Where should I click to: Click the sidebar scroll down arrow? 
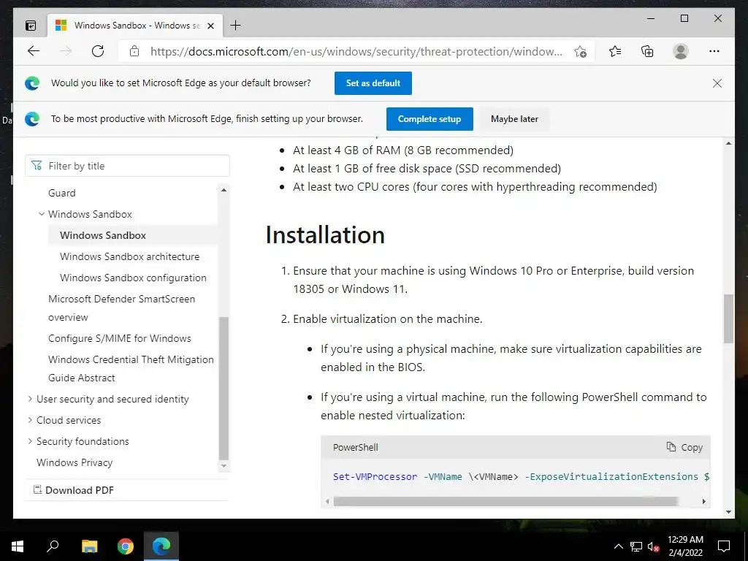click(224, 465)
